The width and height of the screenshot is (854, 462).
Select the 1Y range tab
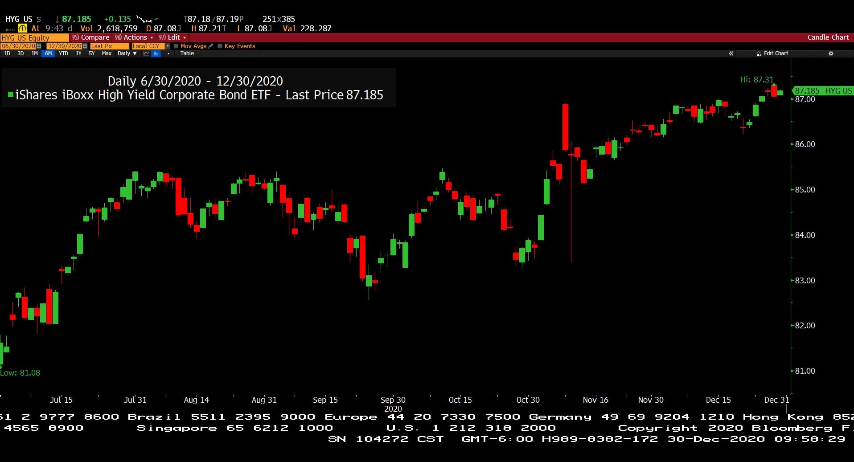[x=78, y=53]
